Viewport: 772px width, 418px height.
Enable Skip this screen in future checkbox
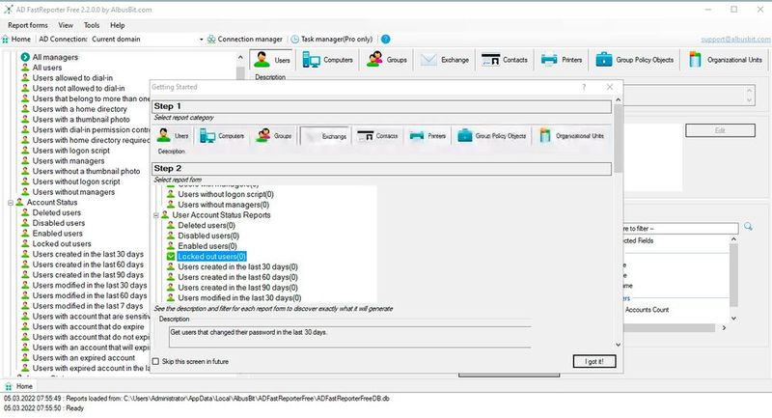(156, 361)
